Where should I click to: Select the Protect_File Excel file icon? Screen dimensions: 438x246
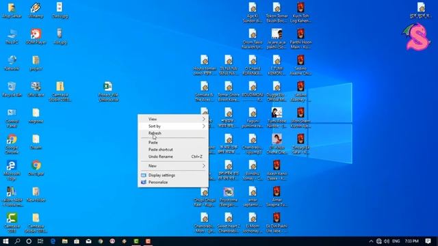[x=108, y=92]
